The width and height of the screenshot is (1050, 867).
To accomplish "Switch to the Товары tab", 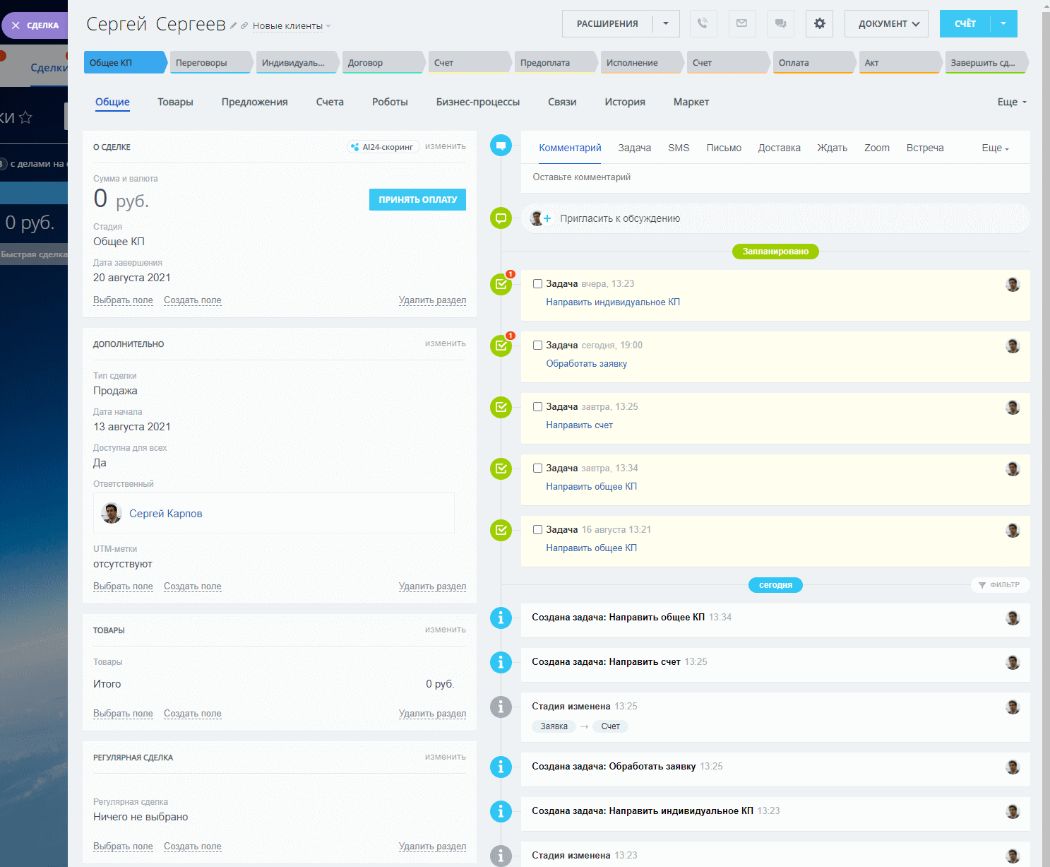I will coord(175,102).
